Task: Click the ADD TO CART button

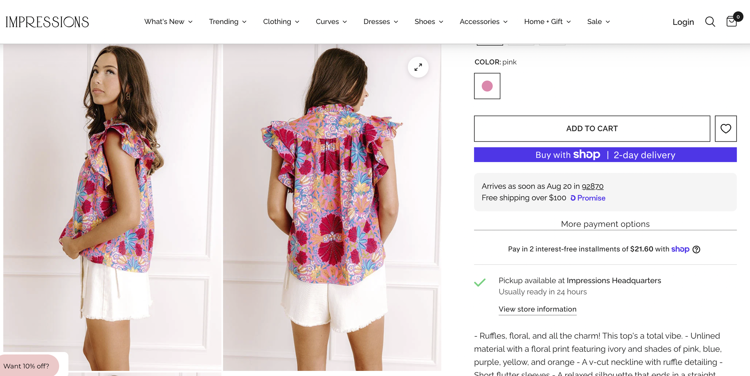Action: [592, 129]
